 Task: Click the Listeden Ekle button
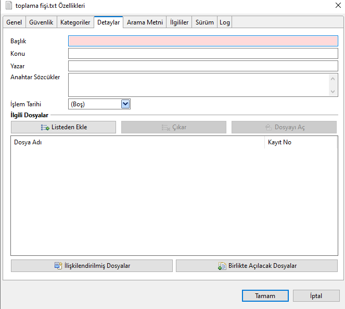[63, 127]
